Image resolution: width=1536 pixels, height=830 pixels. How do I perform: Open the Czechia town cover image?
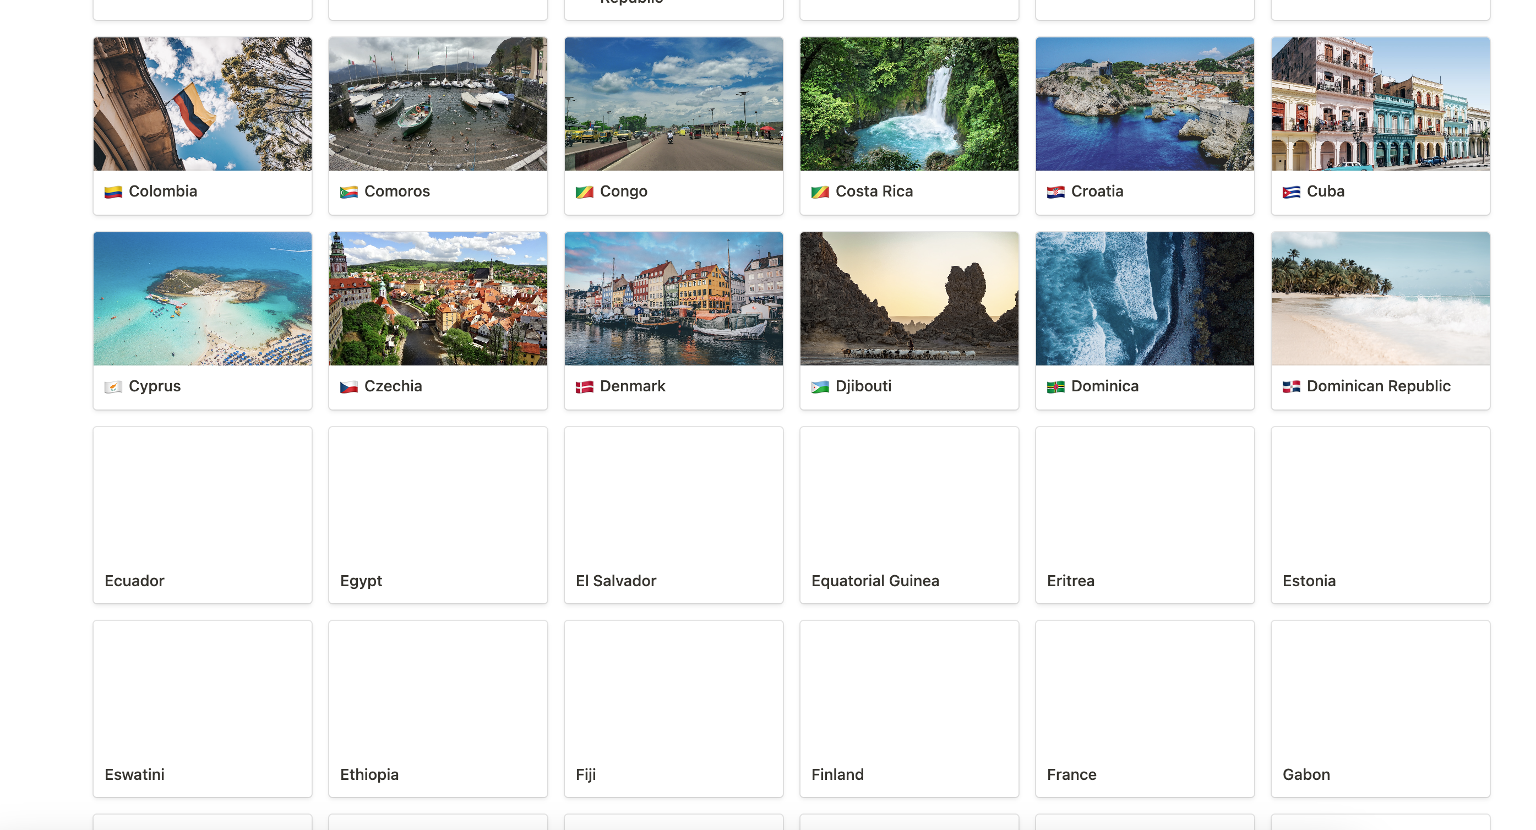click(x=438, y=299)
